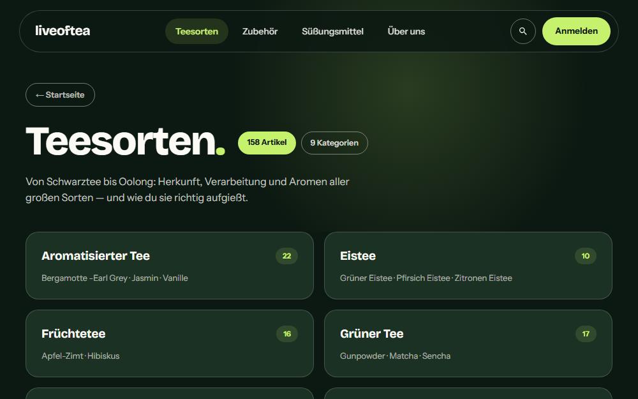Click 'Gunpowder · Matcha · Sencha' subtitle
Image resolution: width=638 pixels, height=399 pixels.
(395, 356)
